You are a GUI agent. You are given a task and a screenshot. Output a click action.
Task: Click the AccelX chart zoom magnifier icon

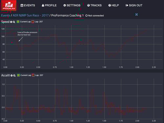tap(14, 76)
